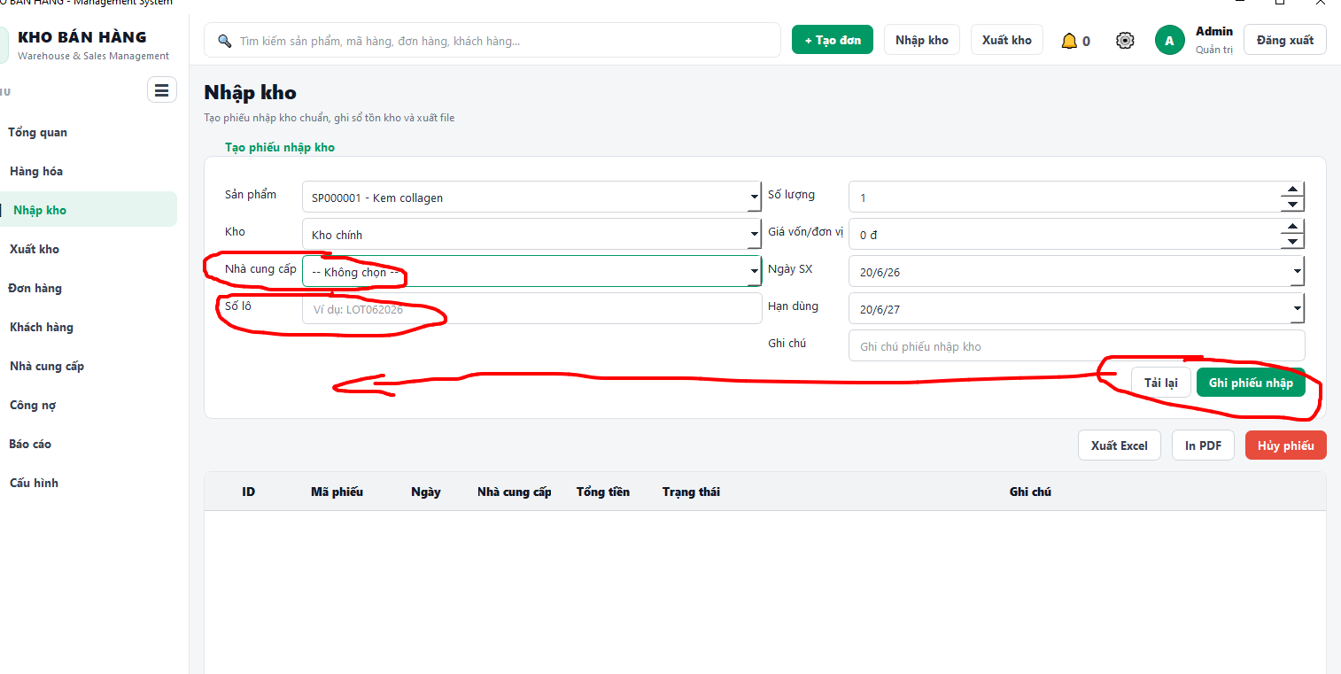Open notifications bell icon
Image resolution: width=1341 pixels, height=674 pixels.
click(1069, 41)
